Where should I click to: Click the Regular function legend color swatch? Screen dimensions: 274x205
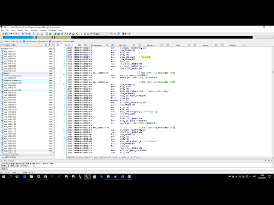[x=24, y=41]
